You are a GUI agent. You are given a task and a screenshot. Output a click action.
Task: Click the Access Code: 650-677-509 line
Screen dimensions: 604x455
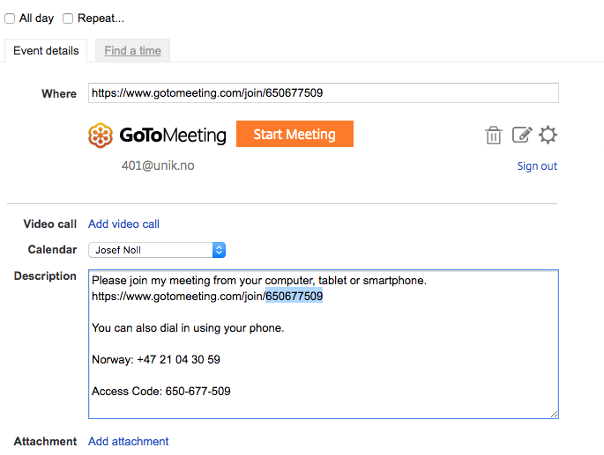161,391
